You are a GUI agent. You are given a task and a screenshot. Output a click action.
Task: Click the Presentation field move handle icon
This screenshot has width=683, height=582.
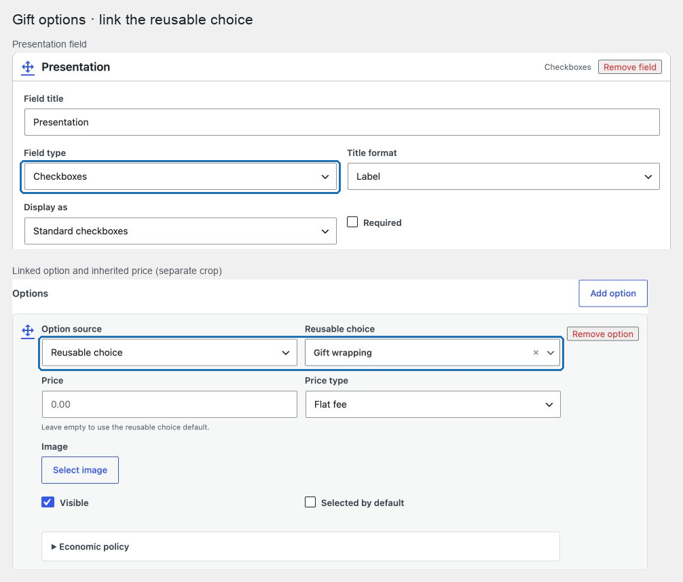pos(28,67)
